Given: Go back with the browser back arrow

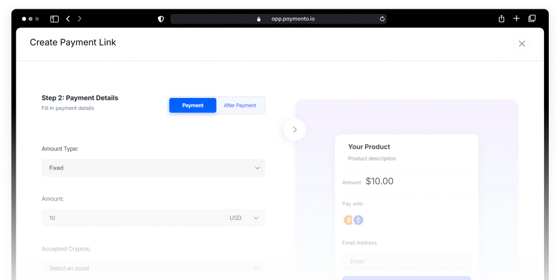Looking at the screenshot, I should (x=68, y=18).
